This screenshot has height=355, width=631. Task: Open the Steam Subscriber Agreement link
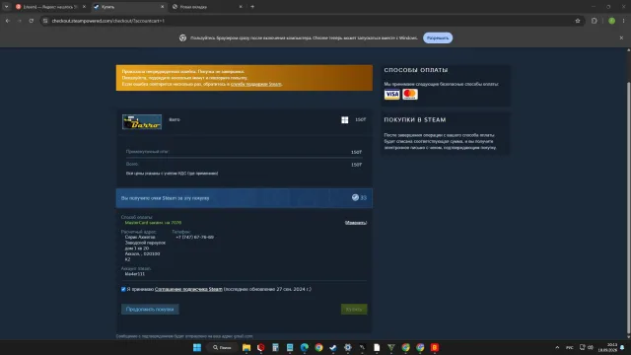(x=188, y=289)
